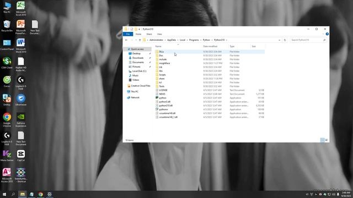This screenshot has height=198, width=353.
Task: Expand chevron after Python310 in breadcrumb
Action: (x=227, y=40)
